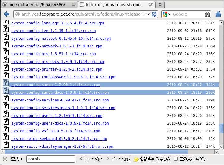This screenshot has width=224, height=165.
Task: Focus the archives.fedoraproject.org address bar
Action: 80,14
